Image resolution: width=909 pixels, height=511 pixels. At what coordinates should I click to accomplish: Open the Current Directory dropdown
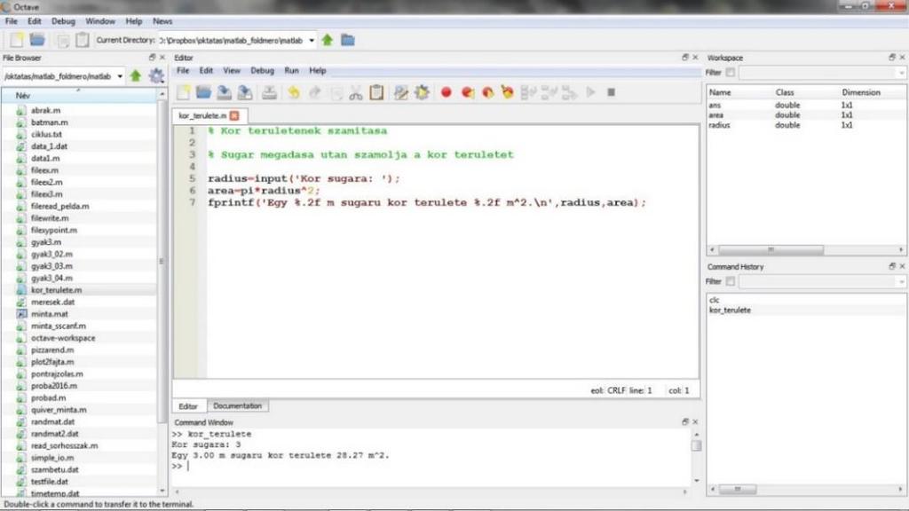(312, 41)
